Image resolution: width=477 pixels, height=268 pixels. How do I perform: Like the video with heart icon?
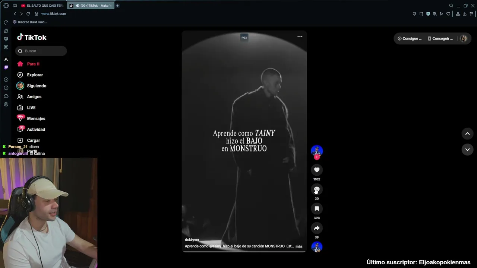point(317,170)
